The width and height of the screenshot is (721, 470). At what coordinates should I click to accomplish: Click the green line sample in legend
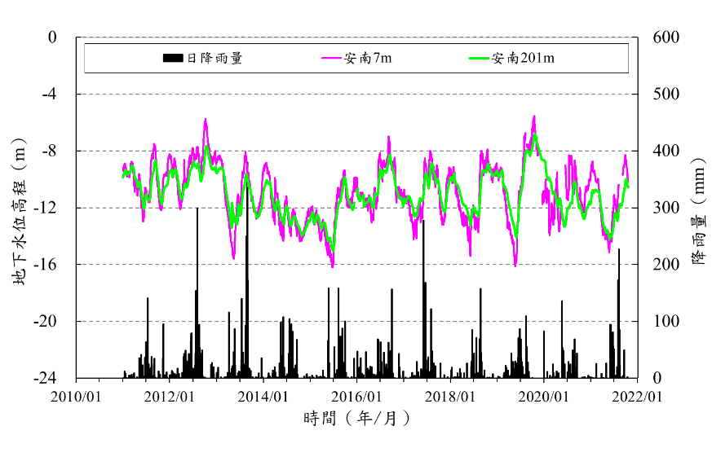(x=479, y=59)
